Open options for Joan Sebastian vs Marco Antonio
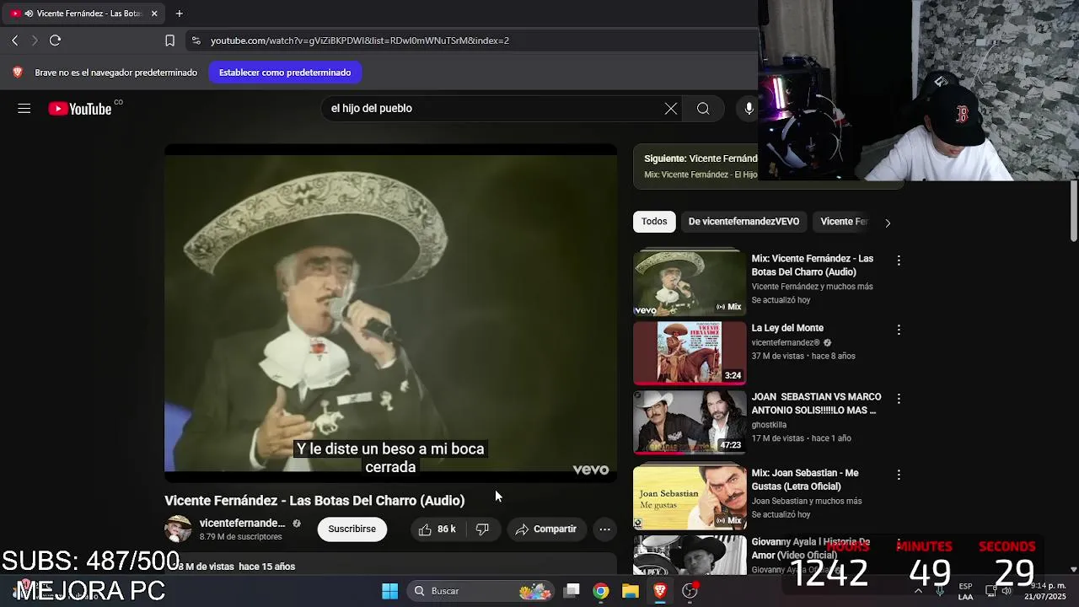The height and width of the screenshot is (607, 1079). tap(899, 398)
